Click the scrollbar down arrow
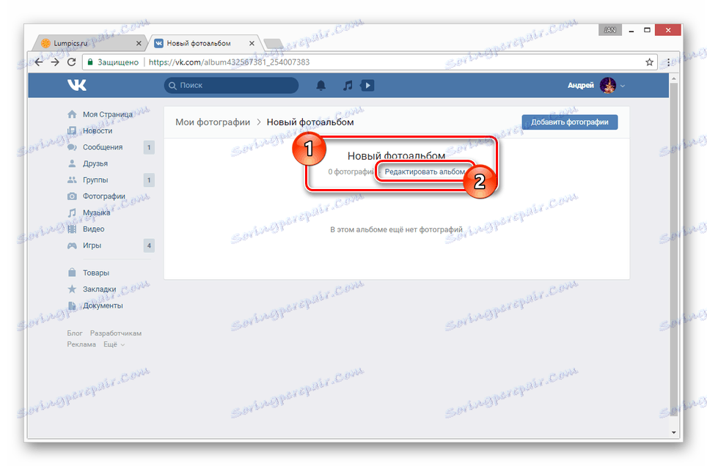The width and height of the screenshot is (707, 466). (x=674, y=432)
